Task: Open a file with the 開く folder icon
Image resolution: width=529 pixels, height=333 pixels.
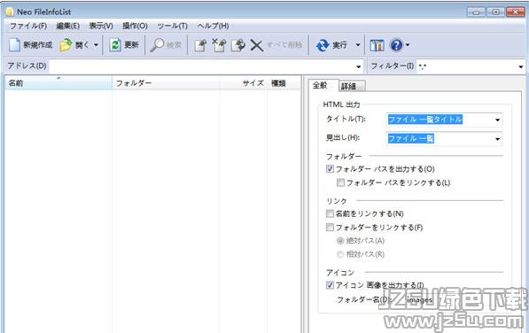Action: click(x=66, y=45)
